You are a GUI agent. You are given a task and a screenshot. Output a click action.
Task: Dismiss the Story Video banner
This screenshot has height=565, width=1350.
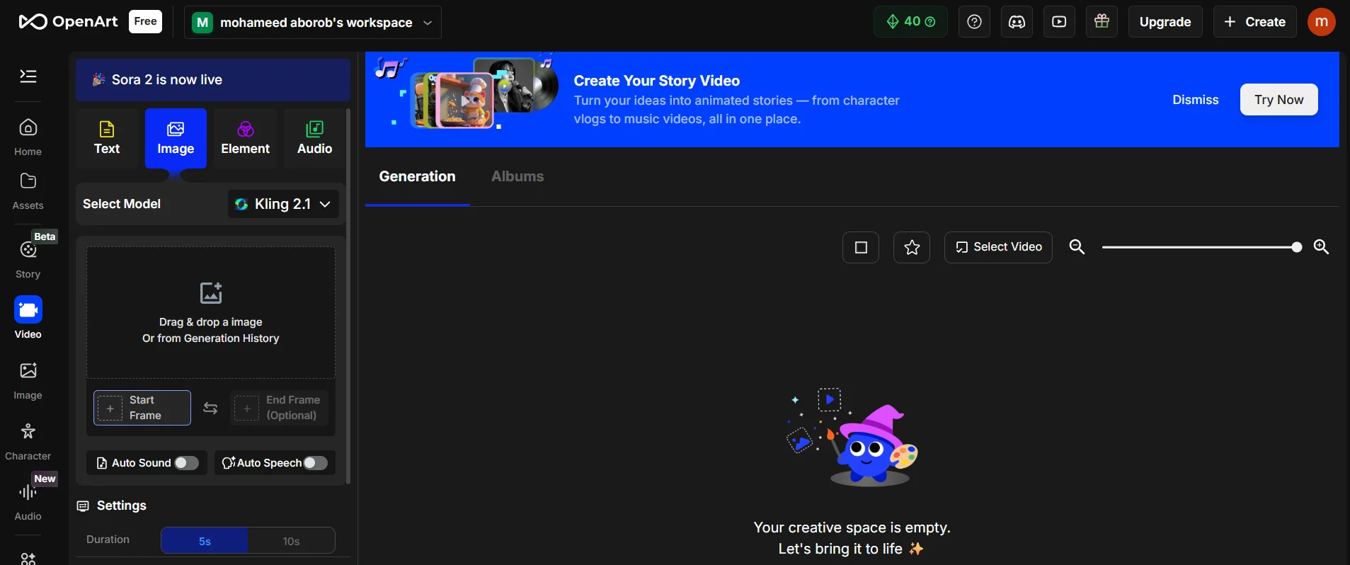(x=1195, y=100)
